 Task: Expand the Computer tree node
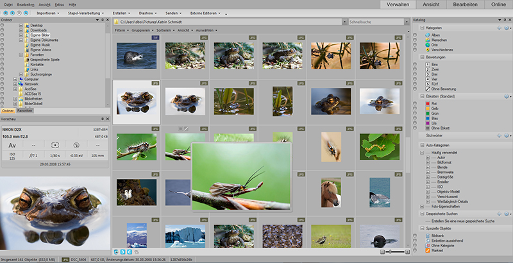click(x=14, y=79)
